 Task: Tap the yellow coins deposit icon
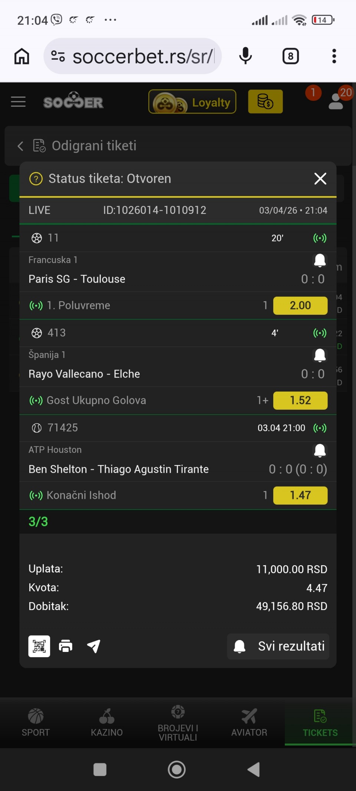click(265, 102)
